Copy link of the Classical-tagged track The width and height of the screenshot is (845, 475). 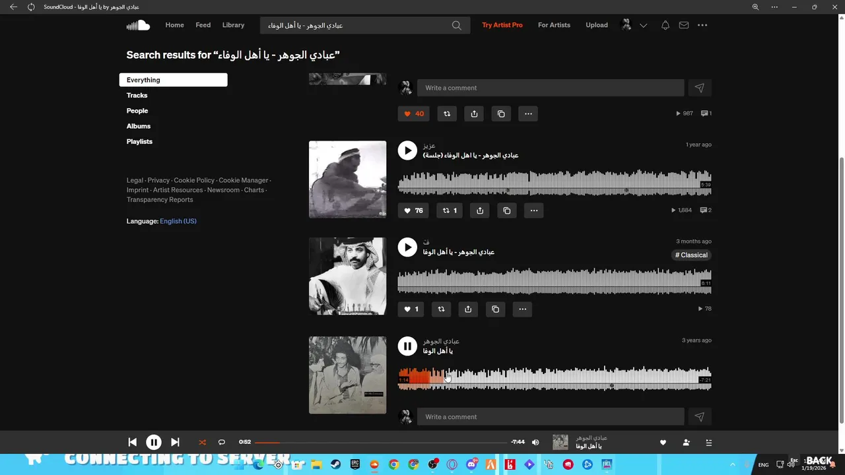[x=495, y=309]
